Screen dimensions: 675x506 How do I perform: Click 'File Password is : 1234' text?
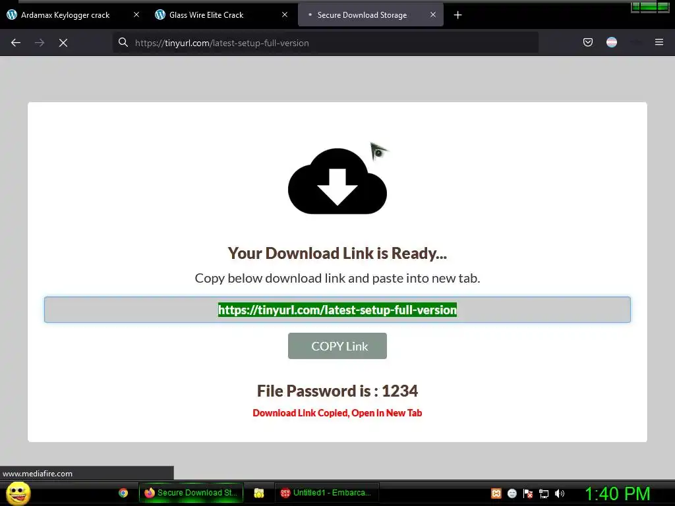[337, 391]
